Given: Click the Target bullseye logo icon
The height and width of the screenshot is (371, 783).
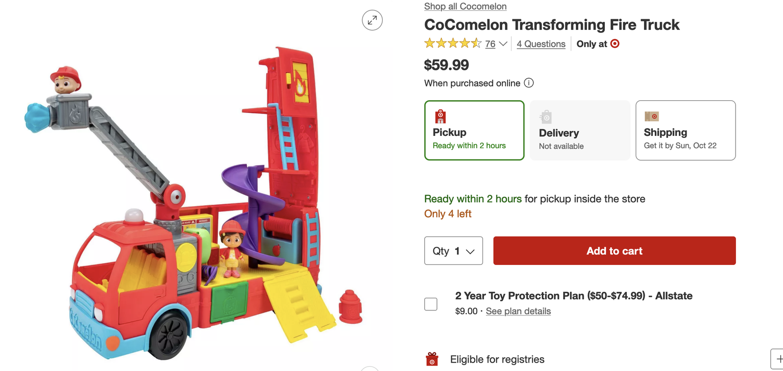Looking at the screenshot, I should click(x=615, y=44).
